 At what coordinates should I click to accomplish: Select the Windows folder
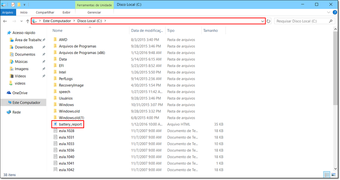(66, 104)
